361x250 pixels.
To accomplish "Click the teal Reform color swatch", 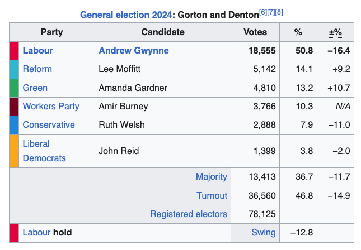I will point(14,69).
